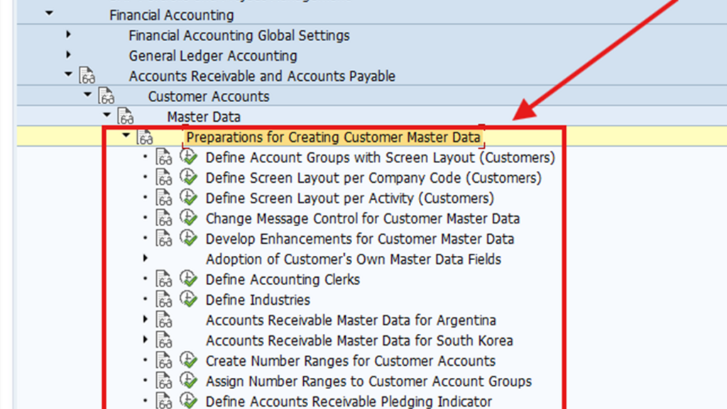Execute Define Accounts Receivable Pledging Indicator icon
This screenshot has height=409, width=727.
click(x=188, y=401)
